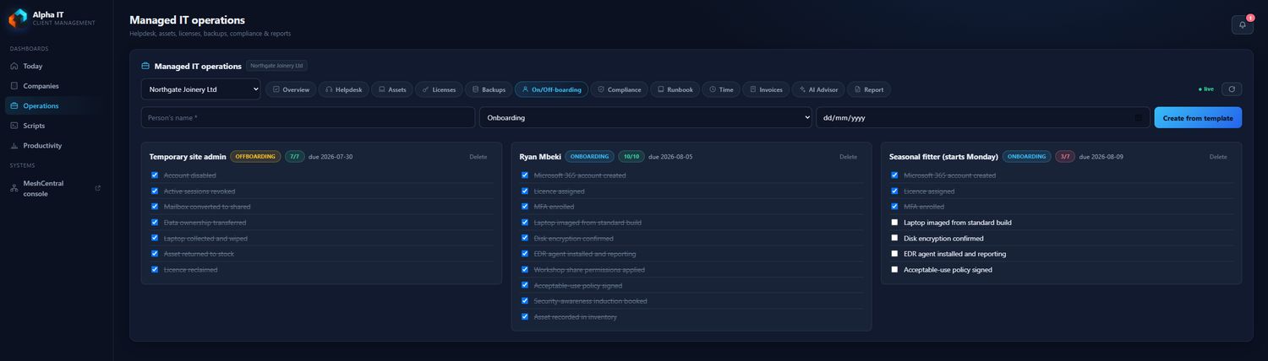This screenshot has height=361, width=1268.
Task: Go to the Licenses tab
Action: pos(439,89)
